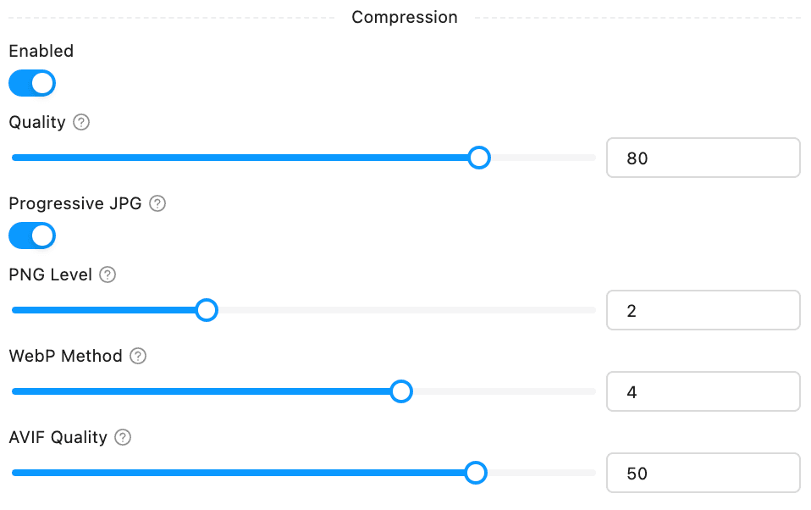Screen dimensions: 811x510
Task: Click the Quality slider handle
Action: [x=479, y=158]
